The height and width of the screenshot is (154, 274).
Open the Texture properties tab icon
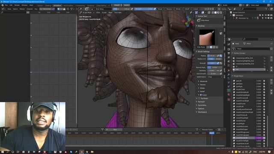point(229,100)
